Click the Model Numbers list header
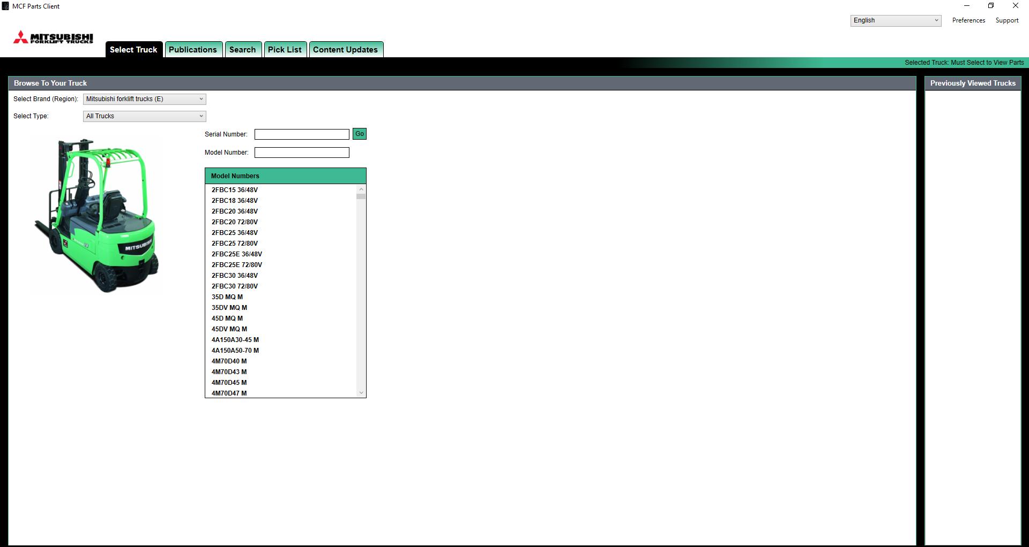The image size is (1029, 547). [x=286, y=176]
